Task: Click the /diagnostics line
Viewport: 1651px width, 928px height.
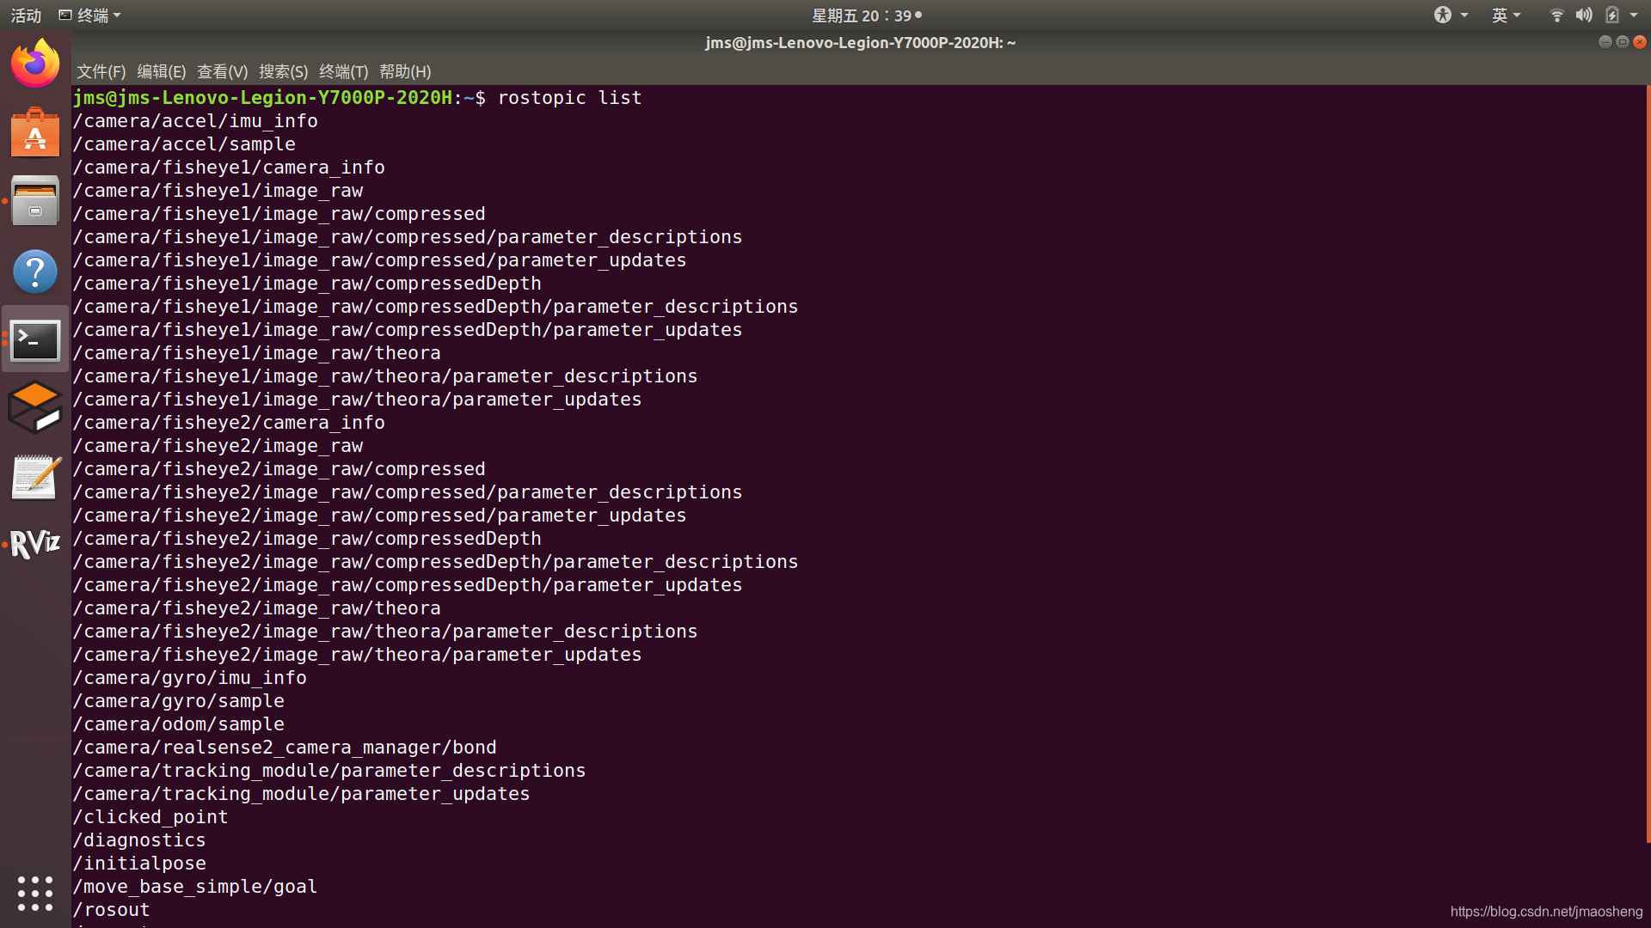Action: coord(139,839)
